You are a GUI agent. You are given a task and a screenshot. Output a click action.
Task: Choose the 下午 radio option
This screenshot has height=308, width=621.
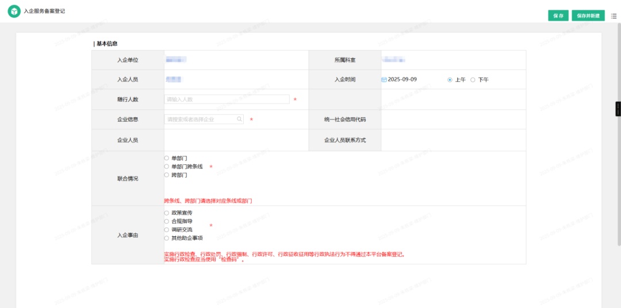coord(473,80)
